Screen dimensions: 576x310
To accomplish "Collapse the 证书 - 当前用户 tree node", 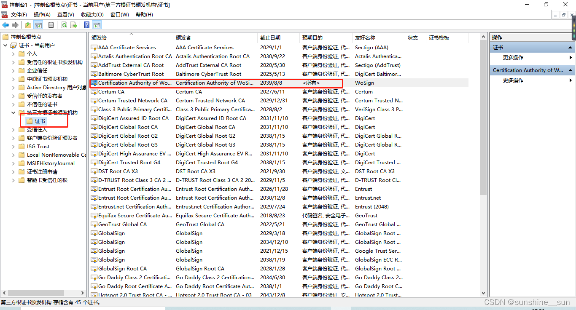I will tap(5, 45).
